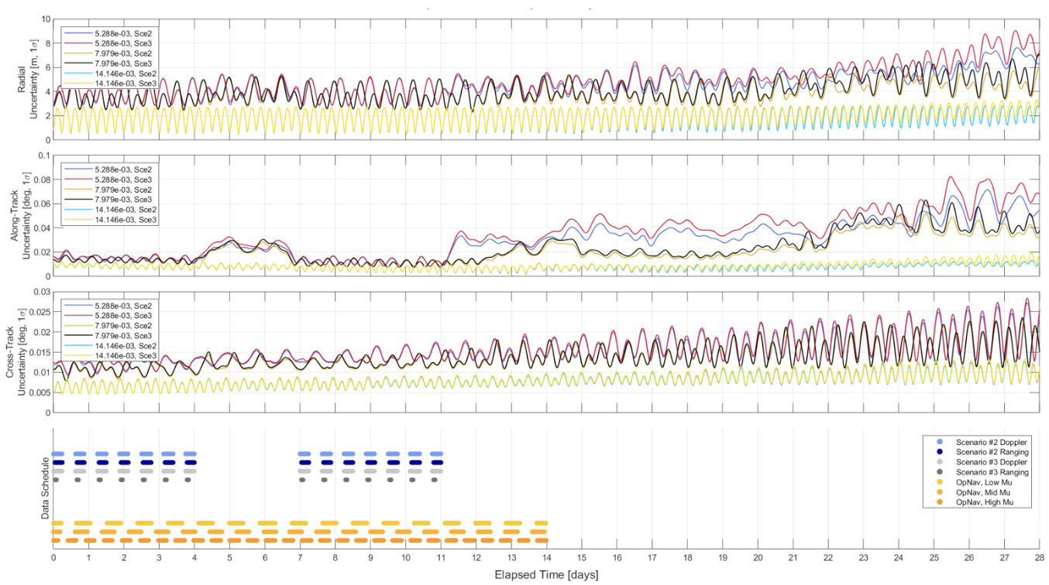Viewport: 1049px width, 585px height.
Task: Click the '0.1' tick on Along-Track axis
Action: 43,156
